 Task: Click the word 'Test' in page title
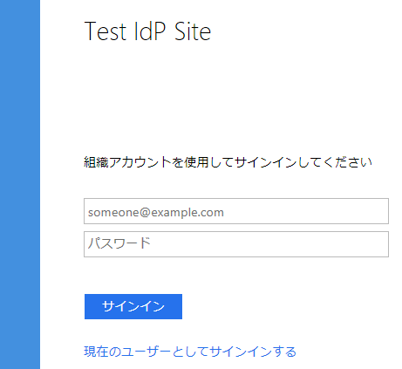click(106, 31)
